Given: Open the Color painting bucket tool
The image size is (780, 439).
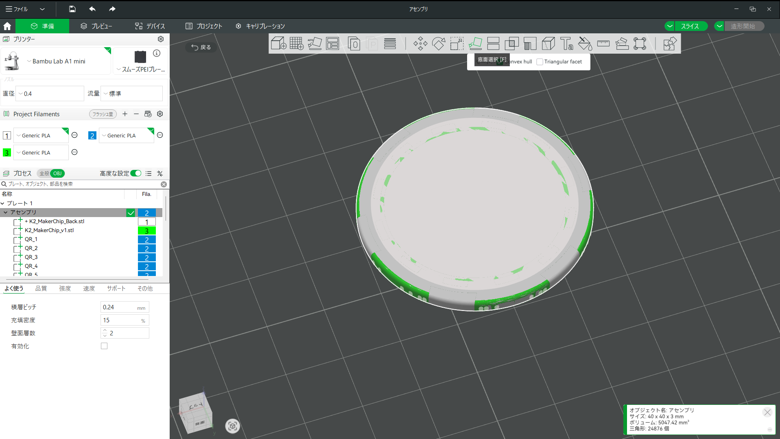Looking at the screenshot, I should tap(585, 43).
